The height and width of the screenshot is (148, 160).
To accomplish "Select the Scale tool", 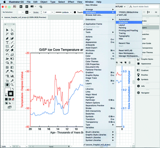I will point(12,55).
